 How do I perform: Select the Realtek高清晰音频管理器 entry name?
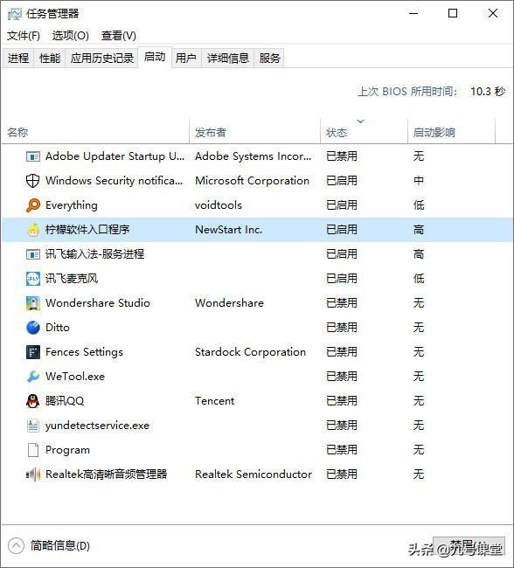click(106, 474)
